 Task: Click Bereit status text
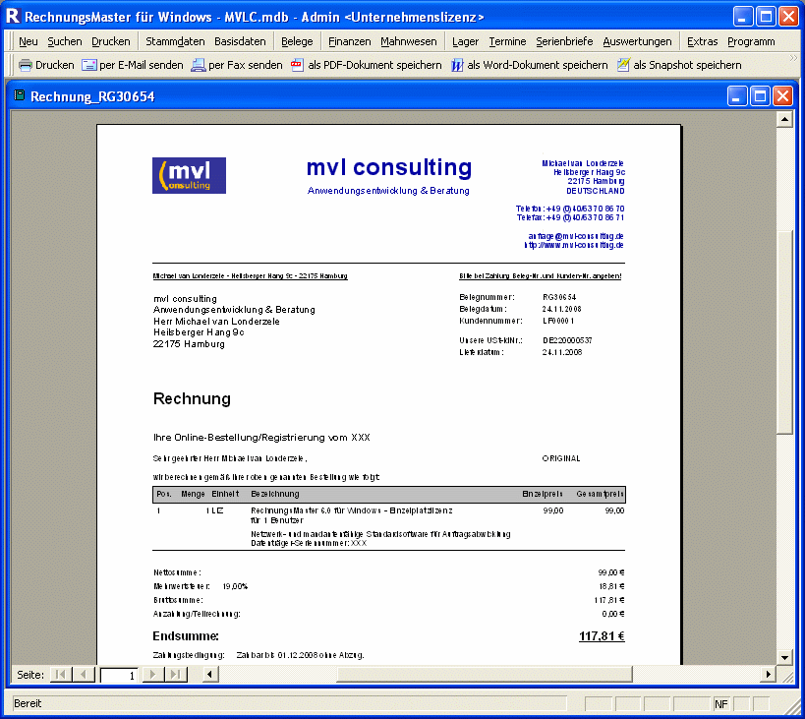tap(28, 703)
